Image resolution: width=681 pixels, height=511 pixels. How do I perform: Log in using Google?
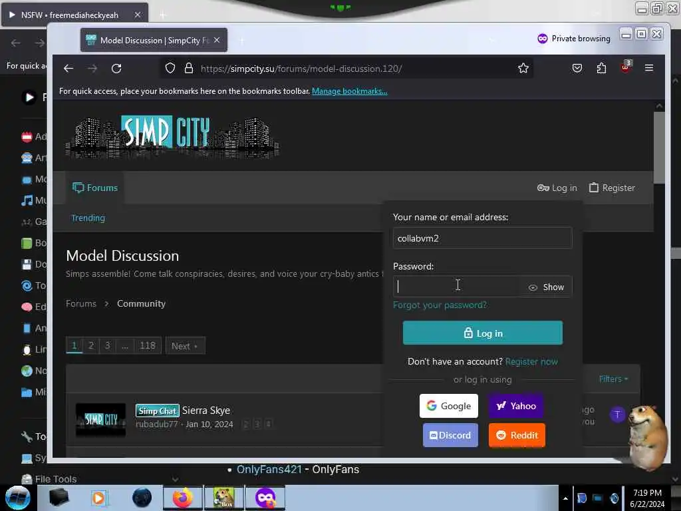449,406
